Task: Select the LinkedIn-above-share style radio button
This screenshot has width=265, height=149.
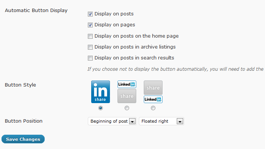Action: (127, 108)
